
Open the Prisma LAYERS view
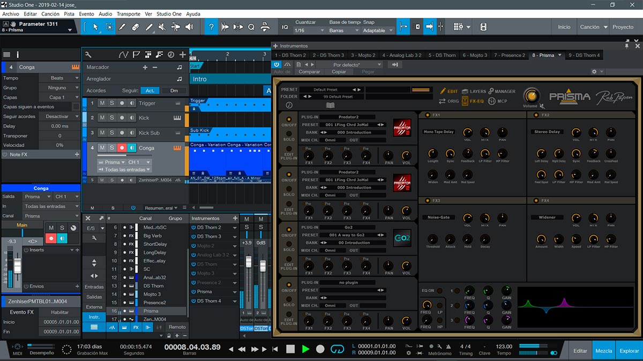(474, 91)
